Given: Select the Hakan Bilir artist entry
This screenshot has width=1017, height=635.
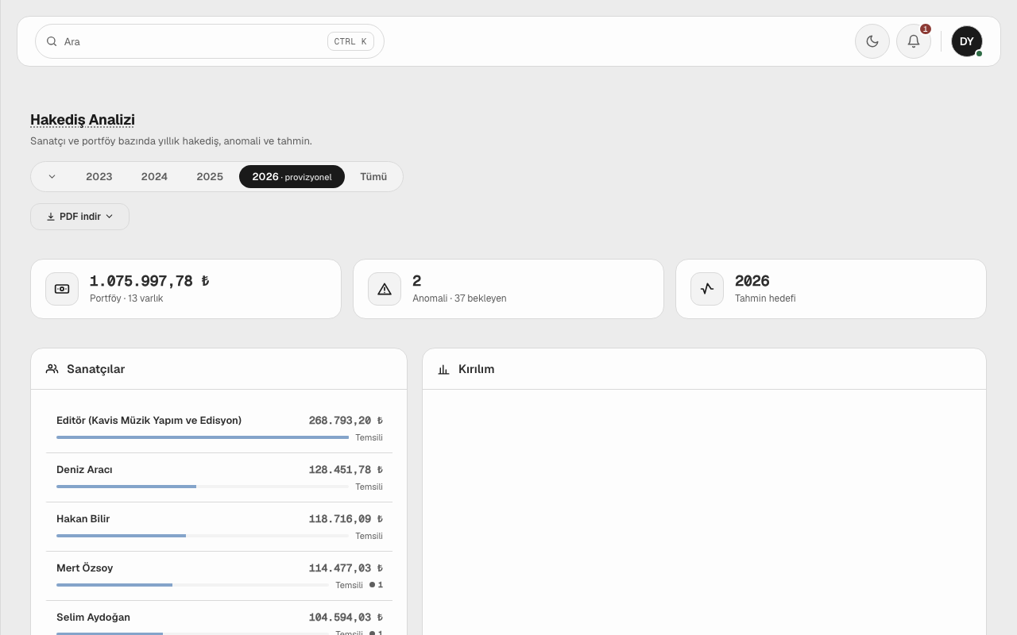Looking at the screenshot, I should [x=219, y=526].
